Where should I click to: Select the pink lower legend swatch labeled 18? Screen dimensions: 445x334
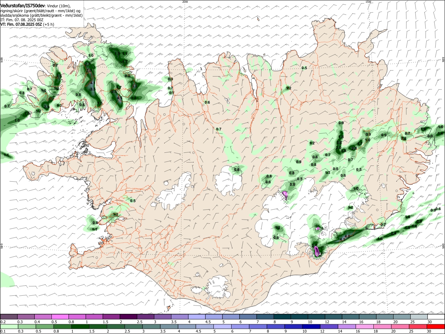[x=382, y=326]
